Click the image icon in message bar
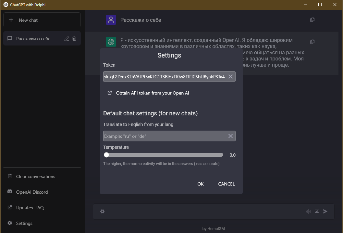 pos(317,211)
